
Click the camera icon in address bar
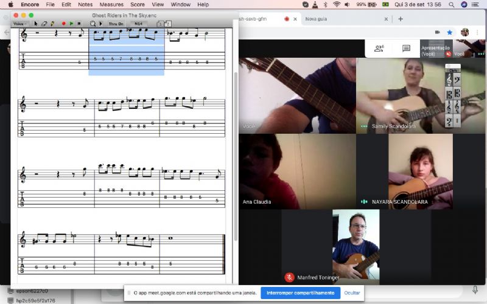[437, 32]
